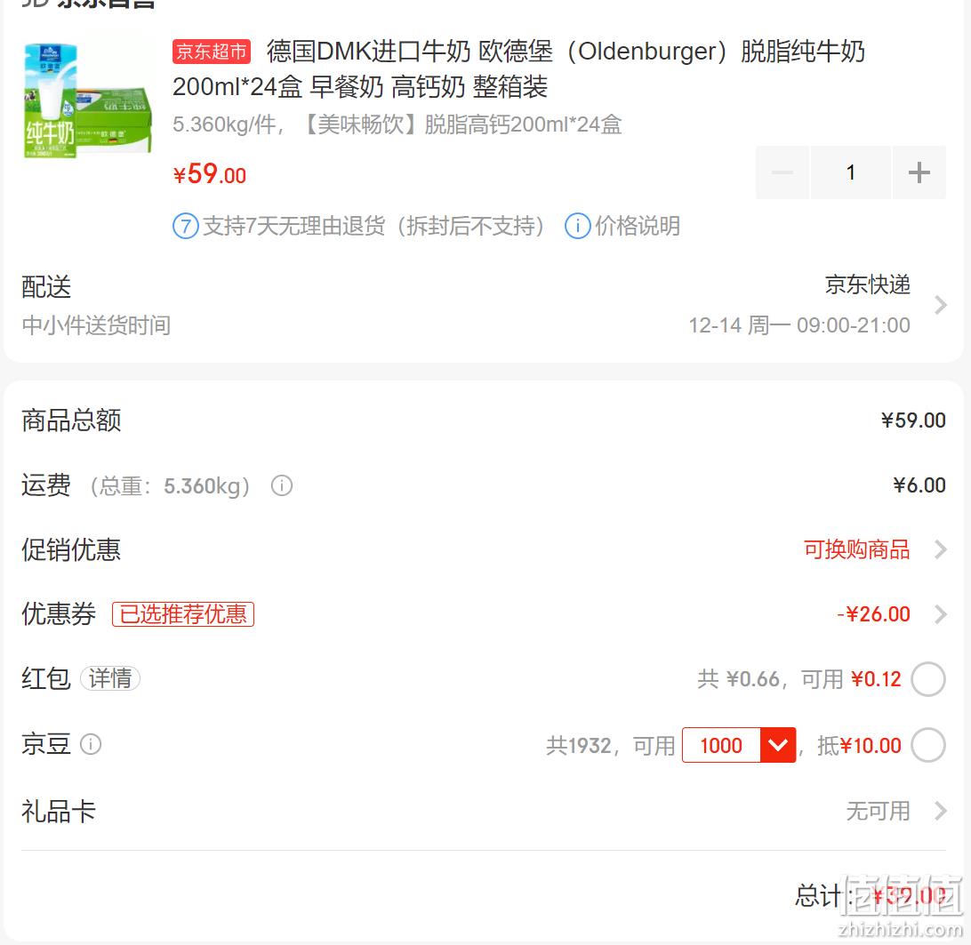
Task: Click the shipping fee info icon
Action: coord(282,485)
